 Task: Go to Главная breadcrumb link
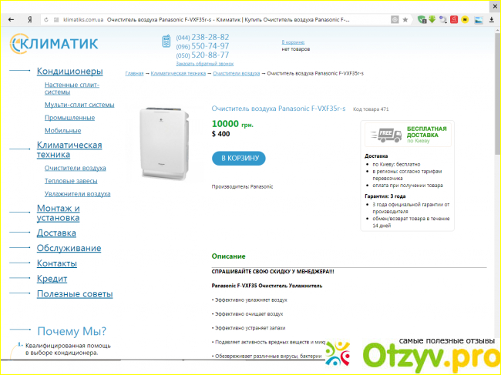[x=134, y=73]
